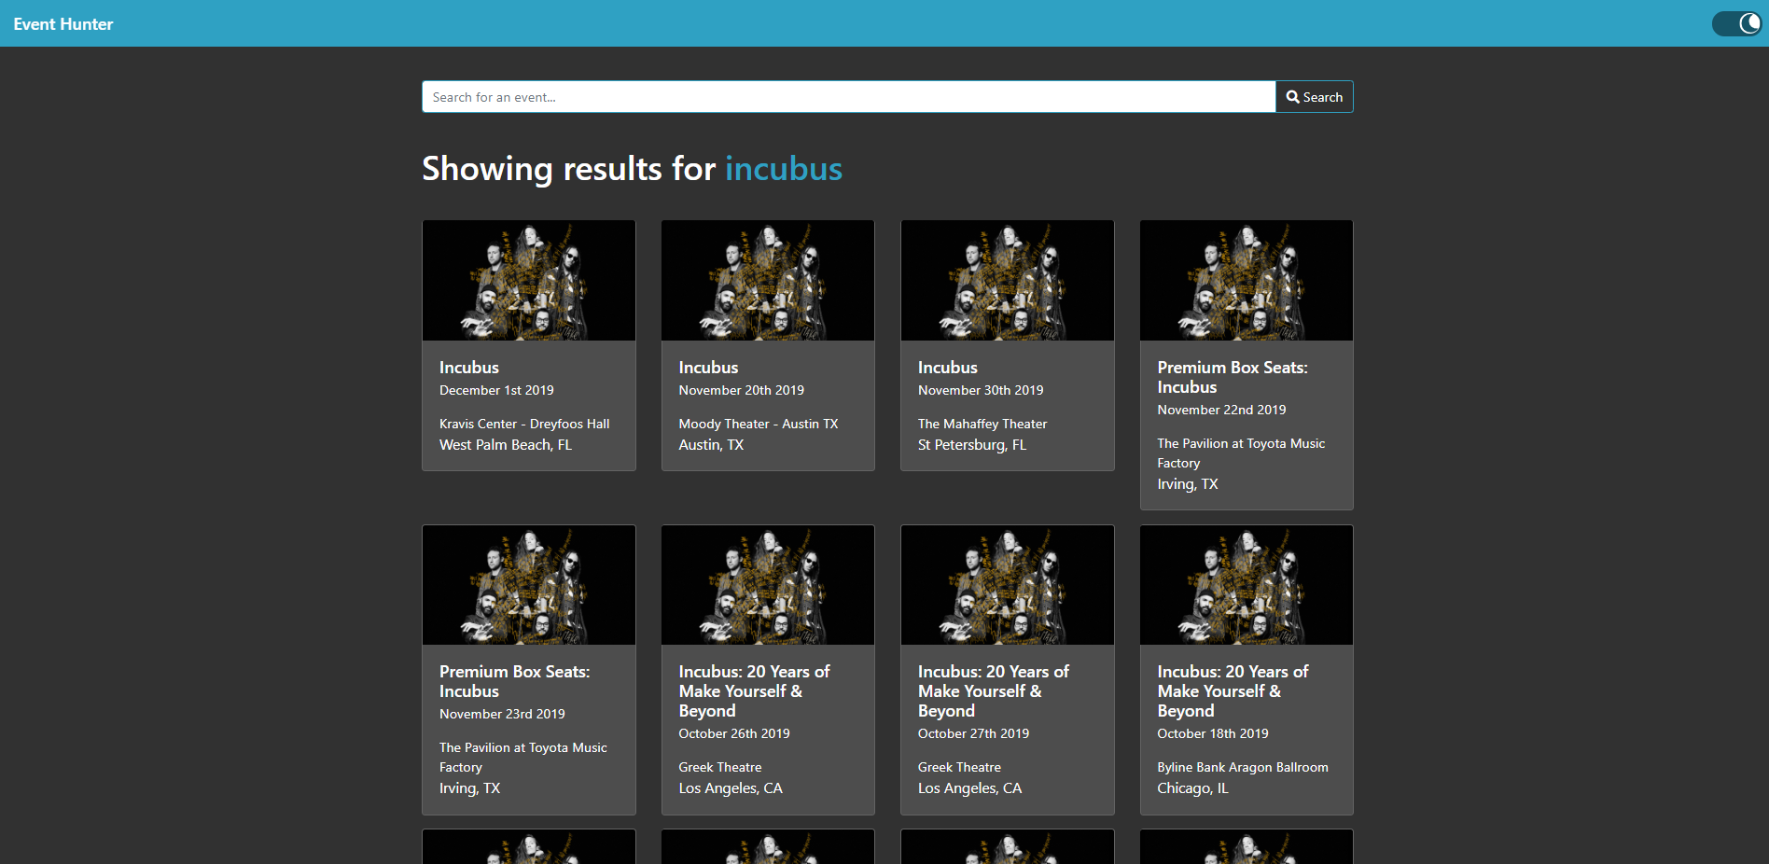Viewport: 1769px width, 864px height.
Task: Click the 'October 26th 2019' date
Action: [x=734, y=733]
